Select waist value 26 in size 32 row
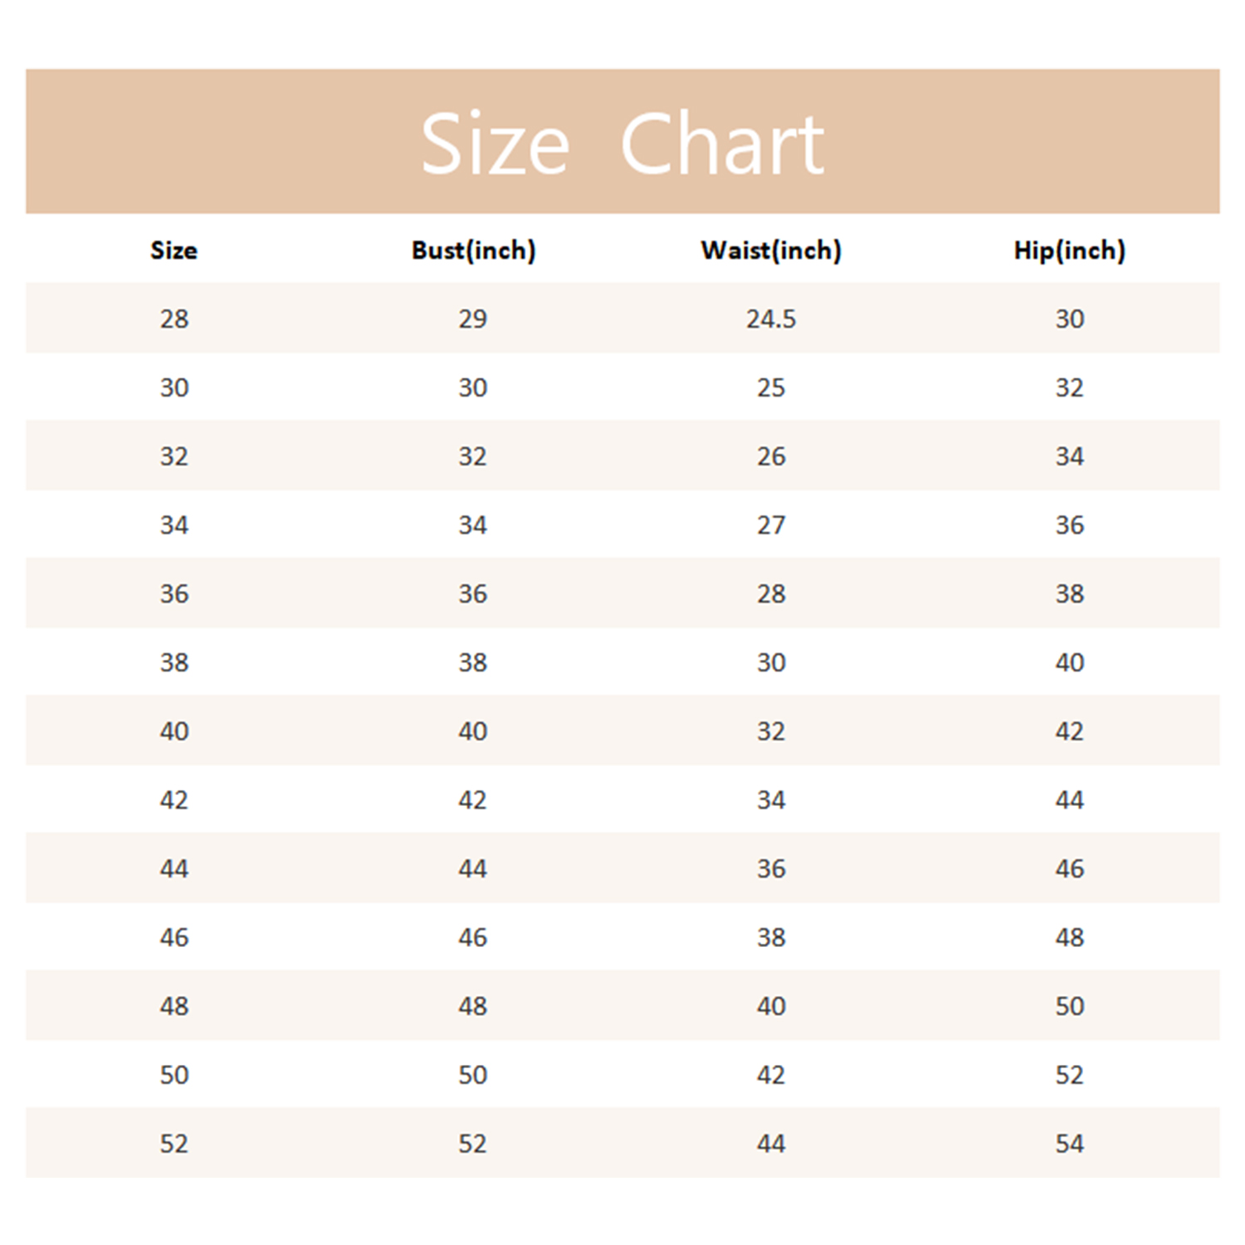Screen dimensions: 1245x1245 pos(771,456)
